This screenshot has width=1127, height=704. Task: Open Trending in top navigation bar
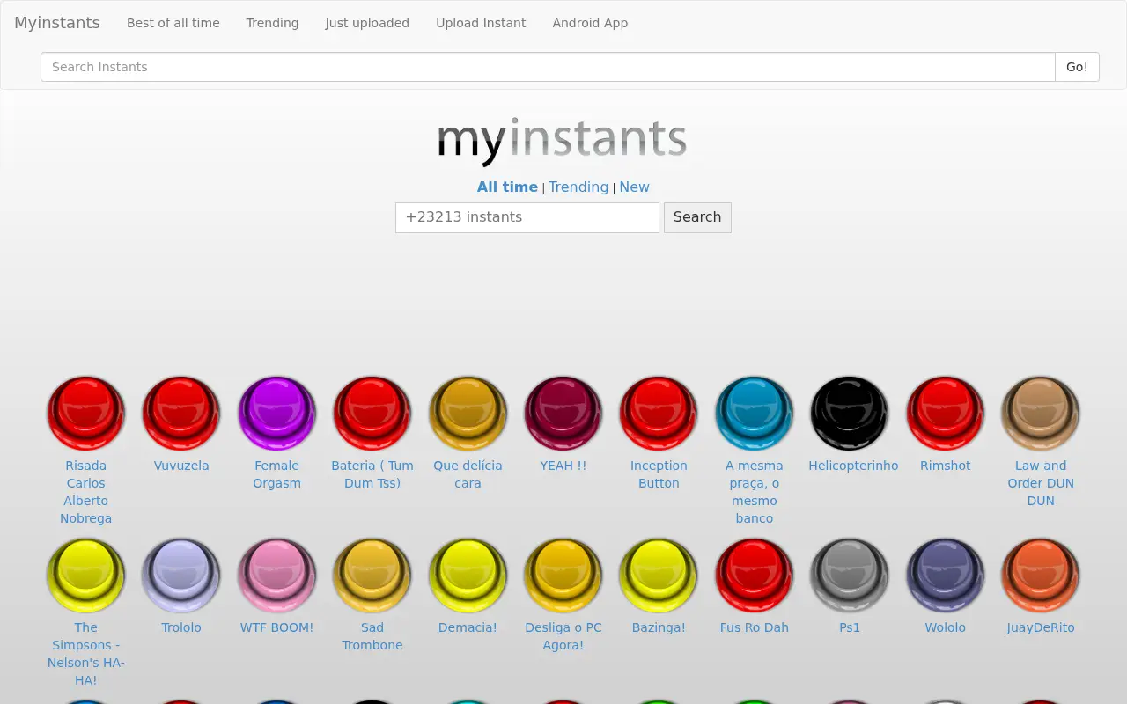(272, 23)
